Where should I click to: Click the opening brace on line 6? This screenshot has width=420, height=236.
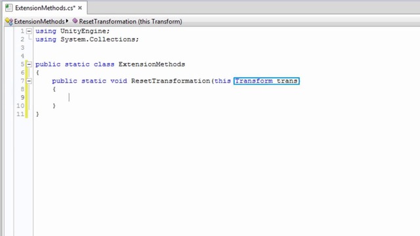click(x=37, y=73)
